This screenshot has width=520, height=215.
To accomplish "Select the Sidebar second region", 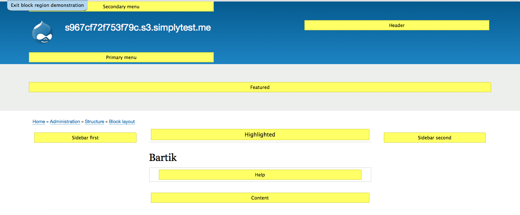I will [x=434, y=137].
